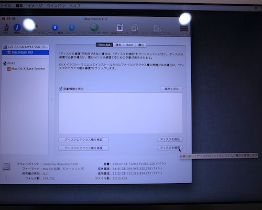
Task: Click the green zoom window button
Action: point(14,19)
